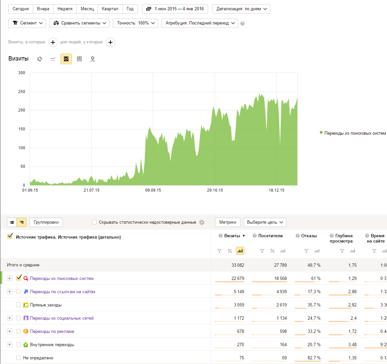Open the map chart view
The width and height of the screenshot is (387, 364).
pyautogui.click(x=93, y=59)
